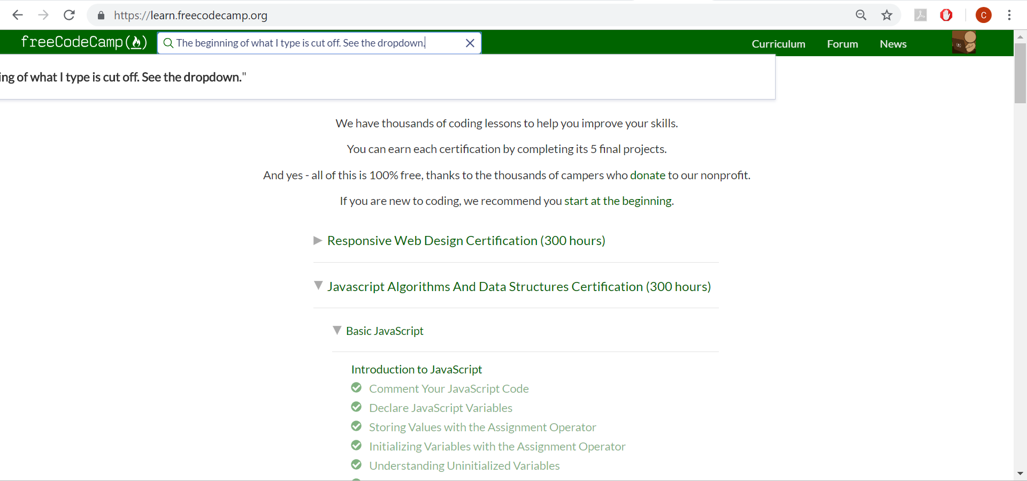Select the search dropdown result text
The width and height of the screenshot is (1027, 481).
124,77
